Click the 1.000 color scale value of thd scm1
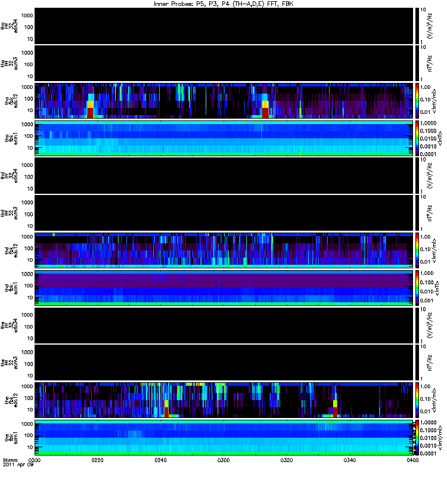The image size is (447, 477). click(427, 273)
